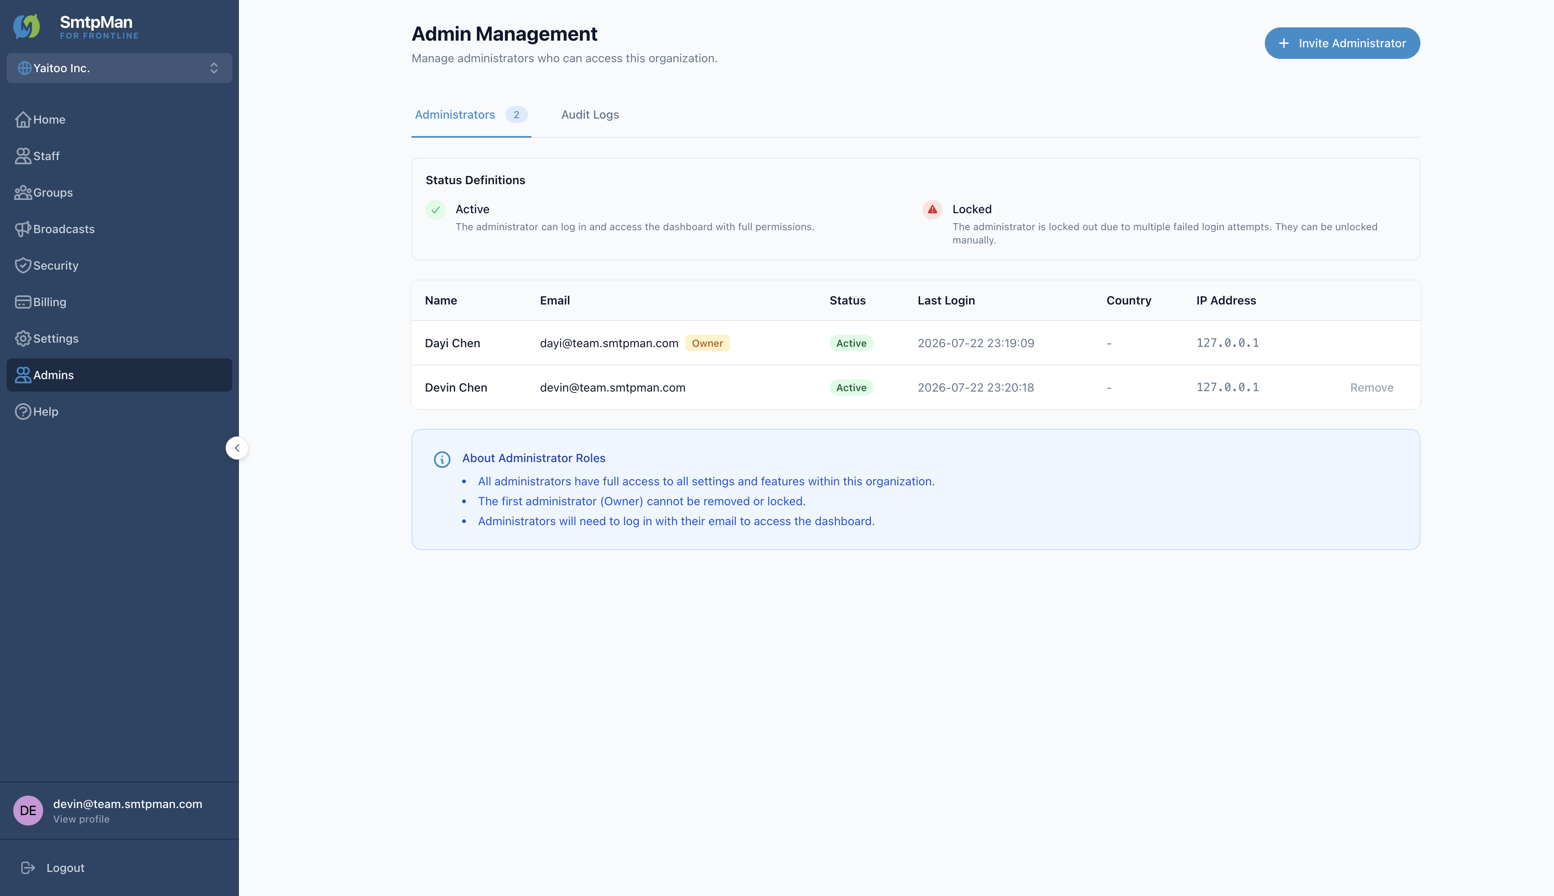Click Dayi Chen's IP address 127.0.0.1
1554x896 pixels.
pos(1227,343)
